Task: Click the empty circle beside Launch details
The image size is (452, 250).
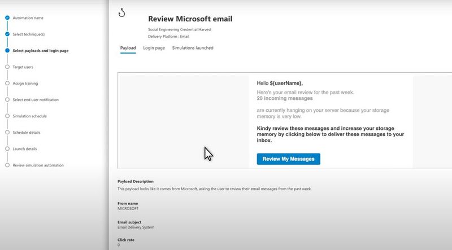Action: [x=7, y=148]
